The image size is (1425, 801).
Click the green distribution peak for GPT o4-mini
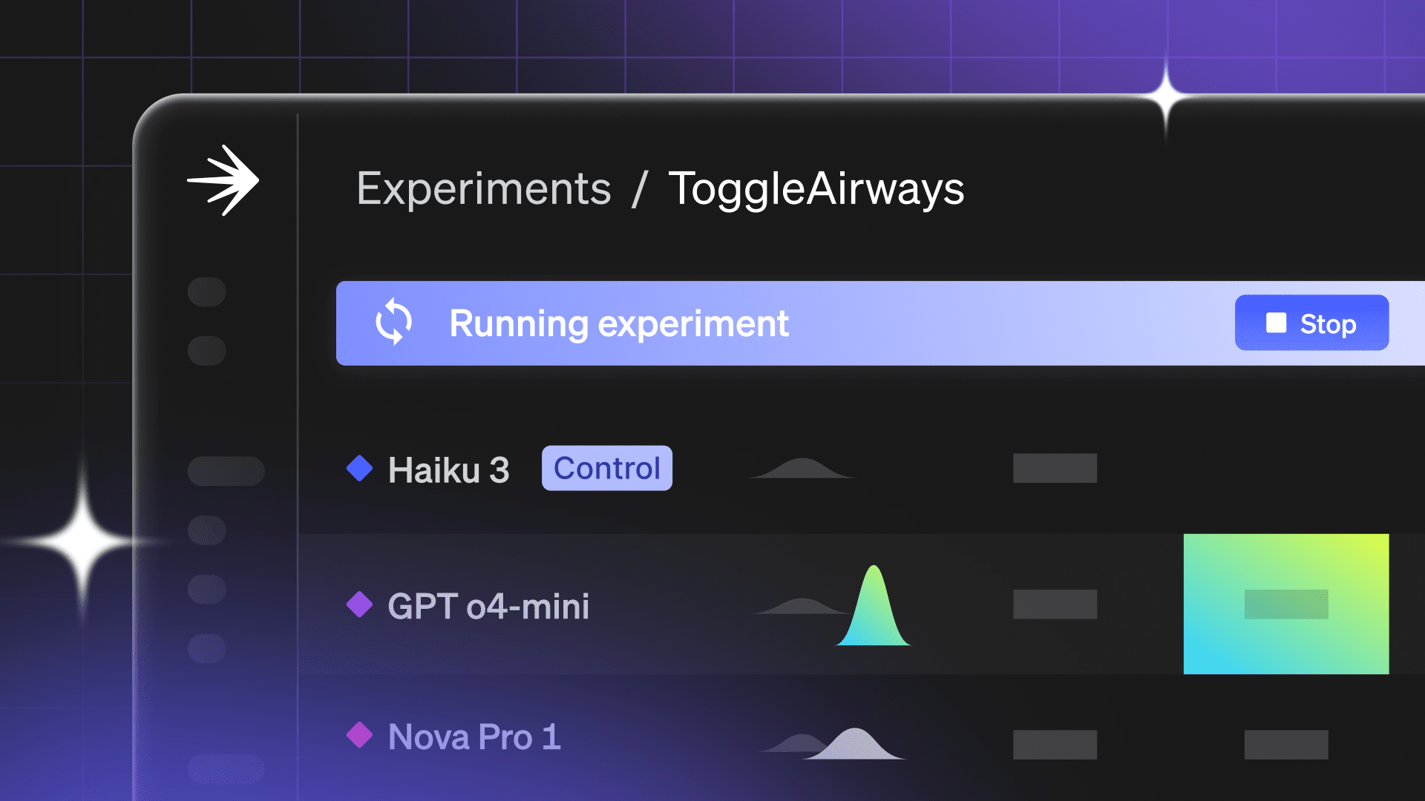click(874, 608)
